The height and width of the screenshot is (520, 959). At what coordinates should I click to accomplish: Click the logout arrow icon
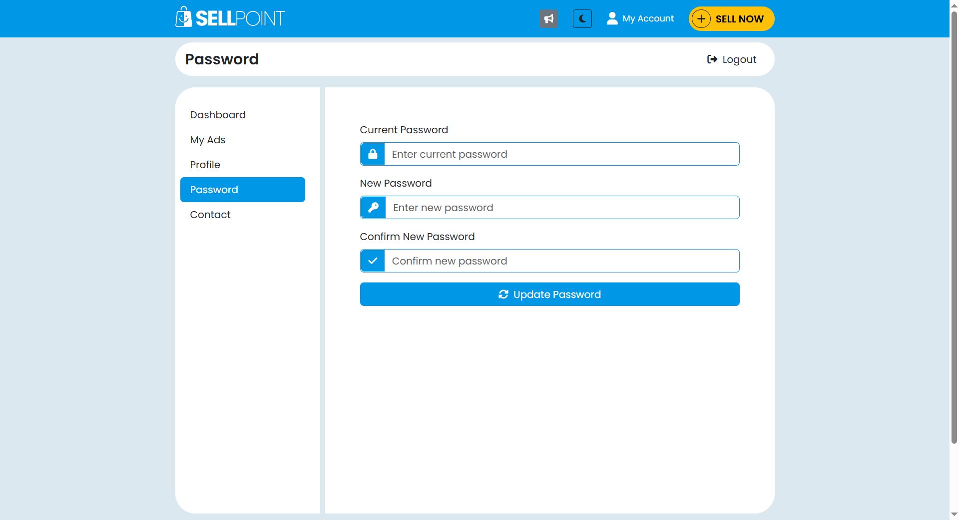pos(712,59)
